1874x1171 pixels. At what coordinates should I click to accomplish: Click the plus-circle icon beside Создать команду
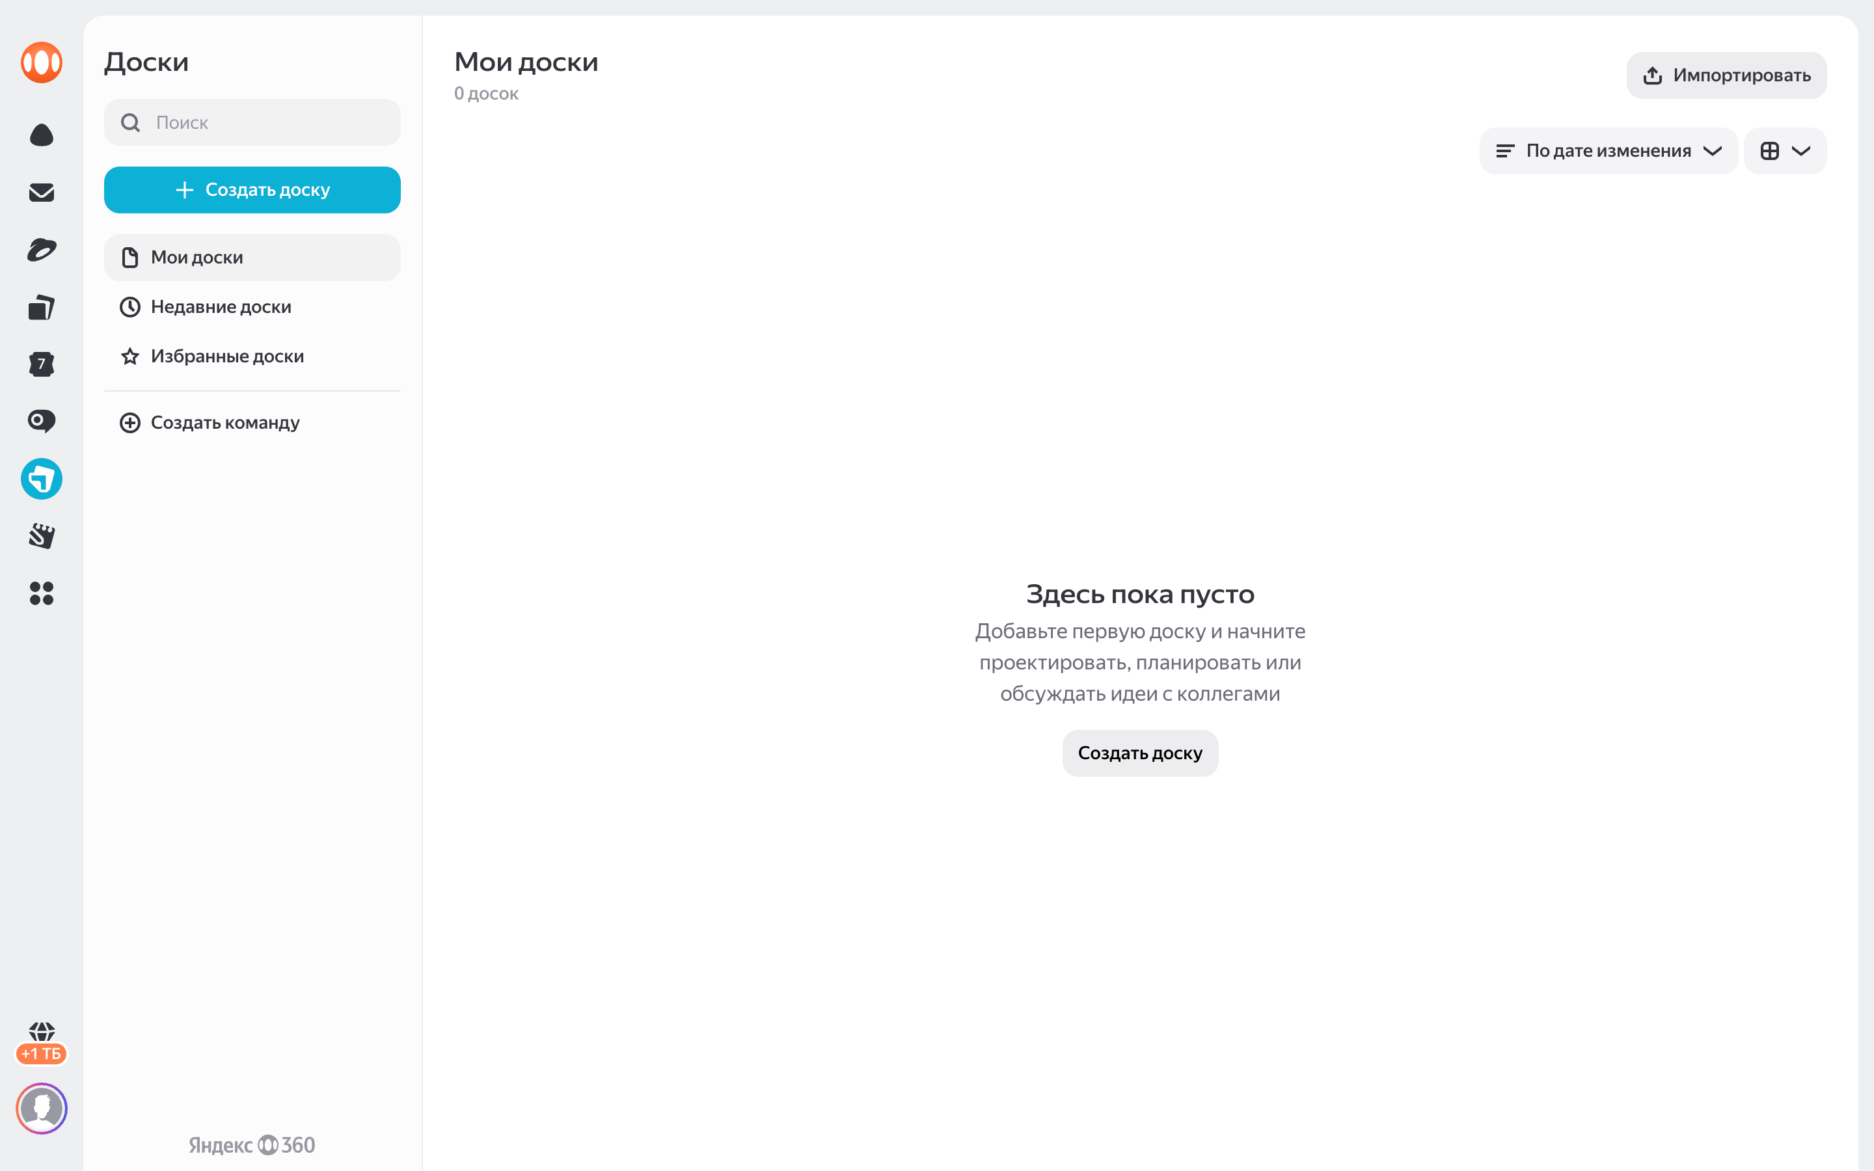[x=130, y=423]
